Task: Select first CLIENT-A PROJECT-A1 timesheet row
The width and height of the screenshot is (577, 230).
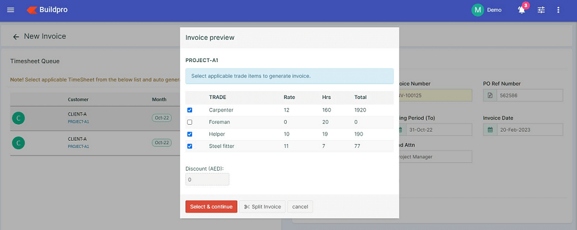Action: [95, 118]
